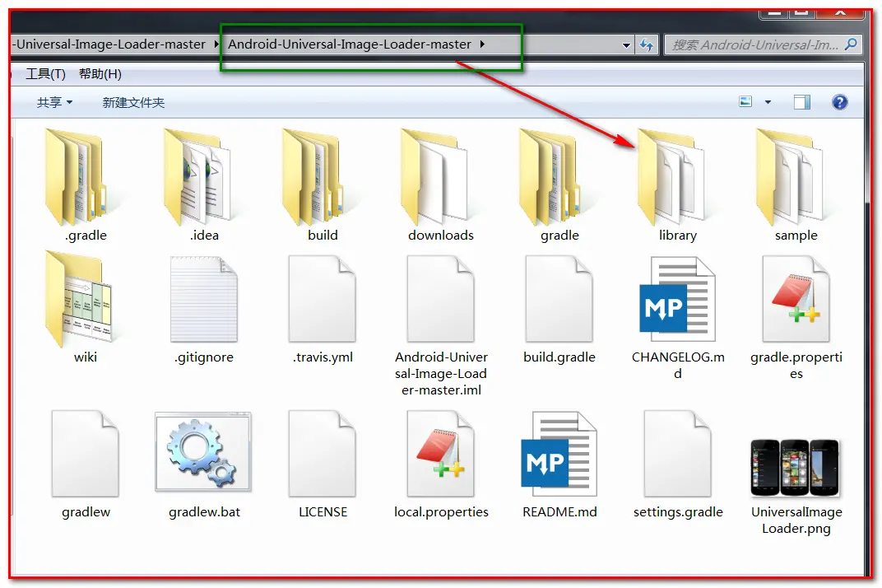Select the .gitignore file icon
882x588 pixels.
click(x=203, y=299)
